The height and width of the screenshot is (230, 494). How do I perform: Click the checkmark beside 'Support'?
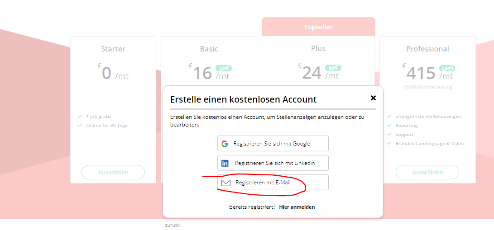point(389,135)
